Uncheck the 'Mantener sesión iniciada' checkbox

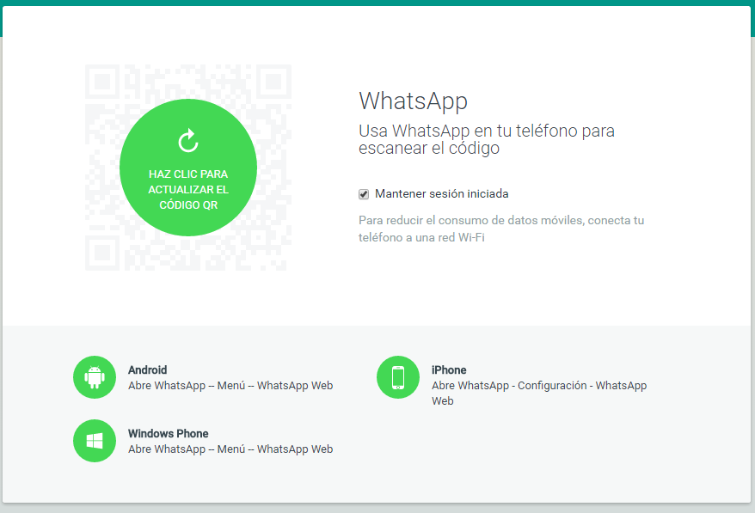364,194
